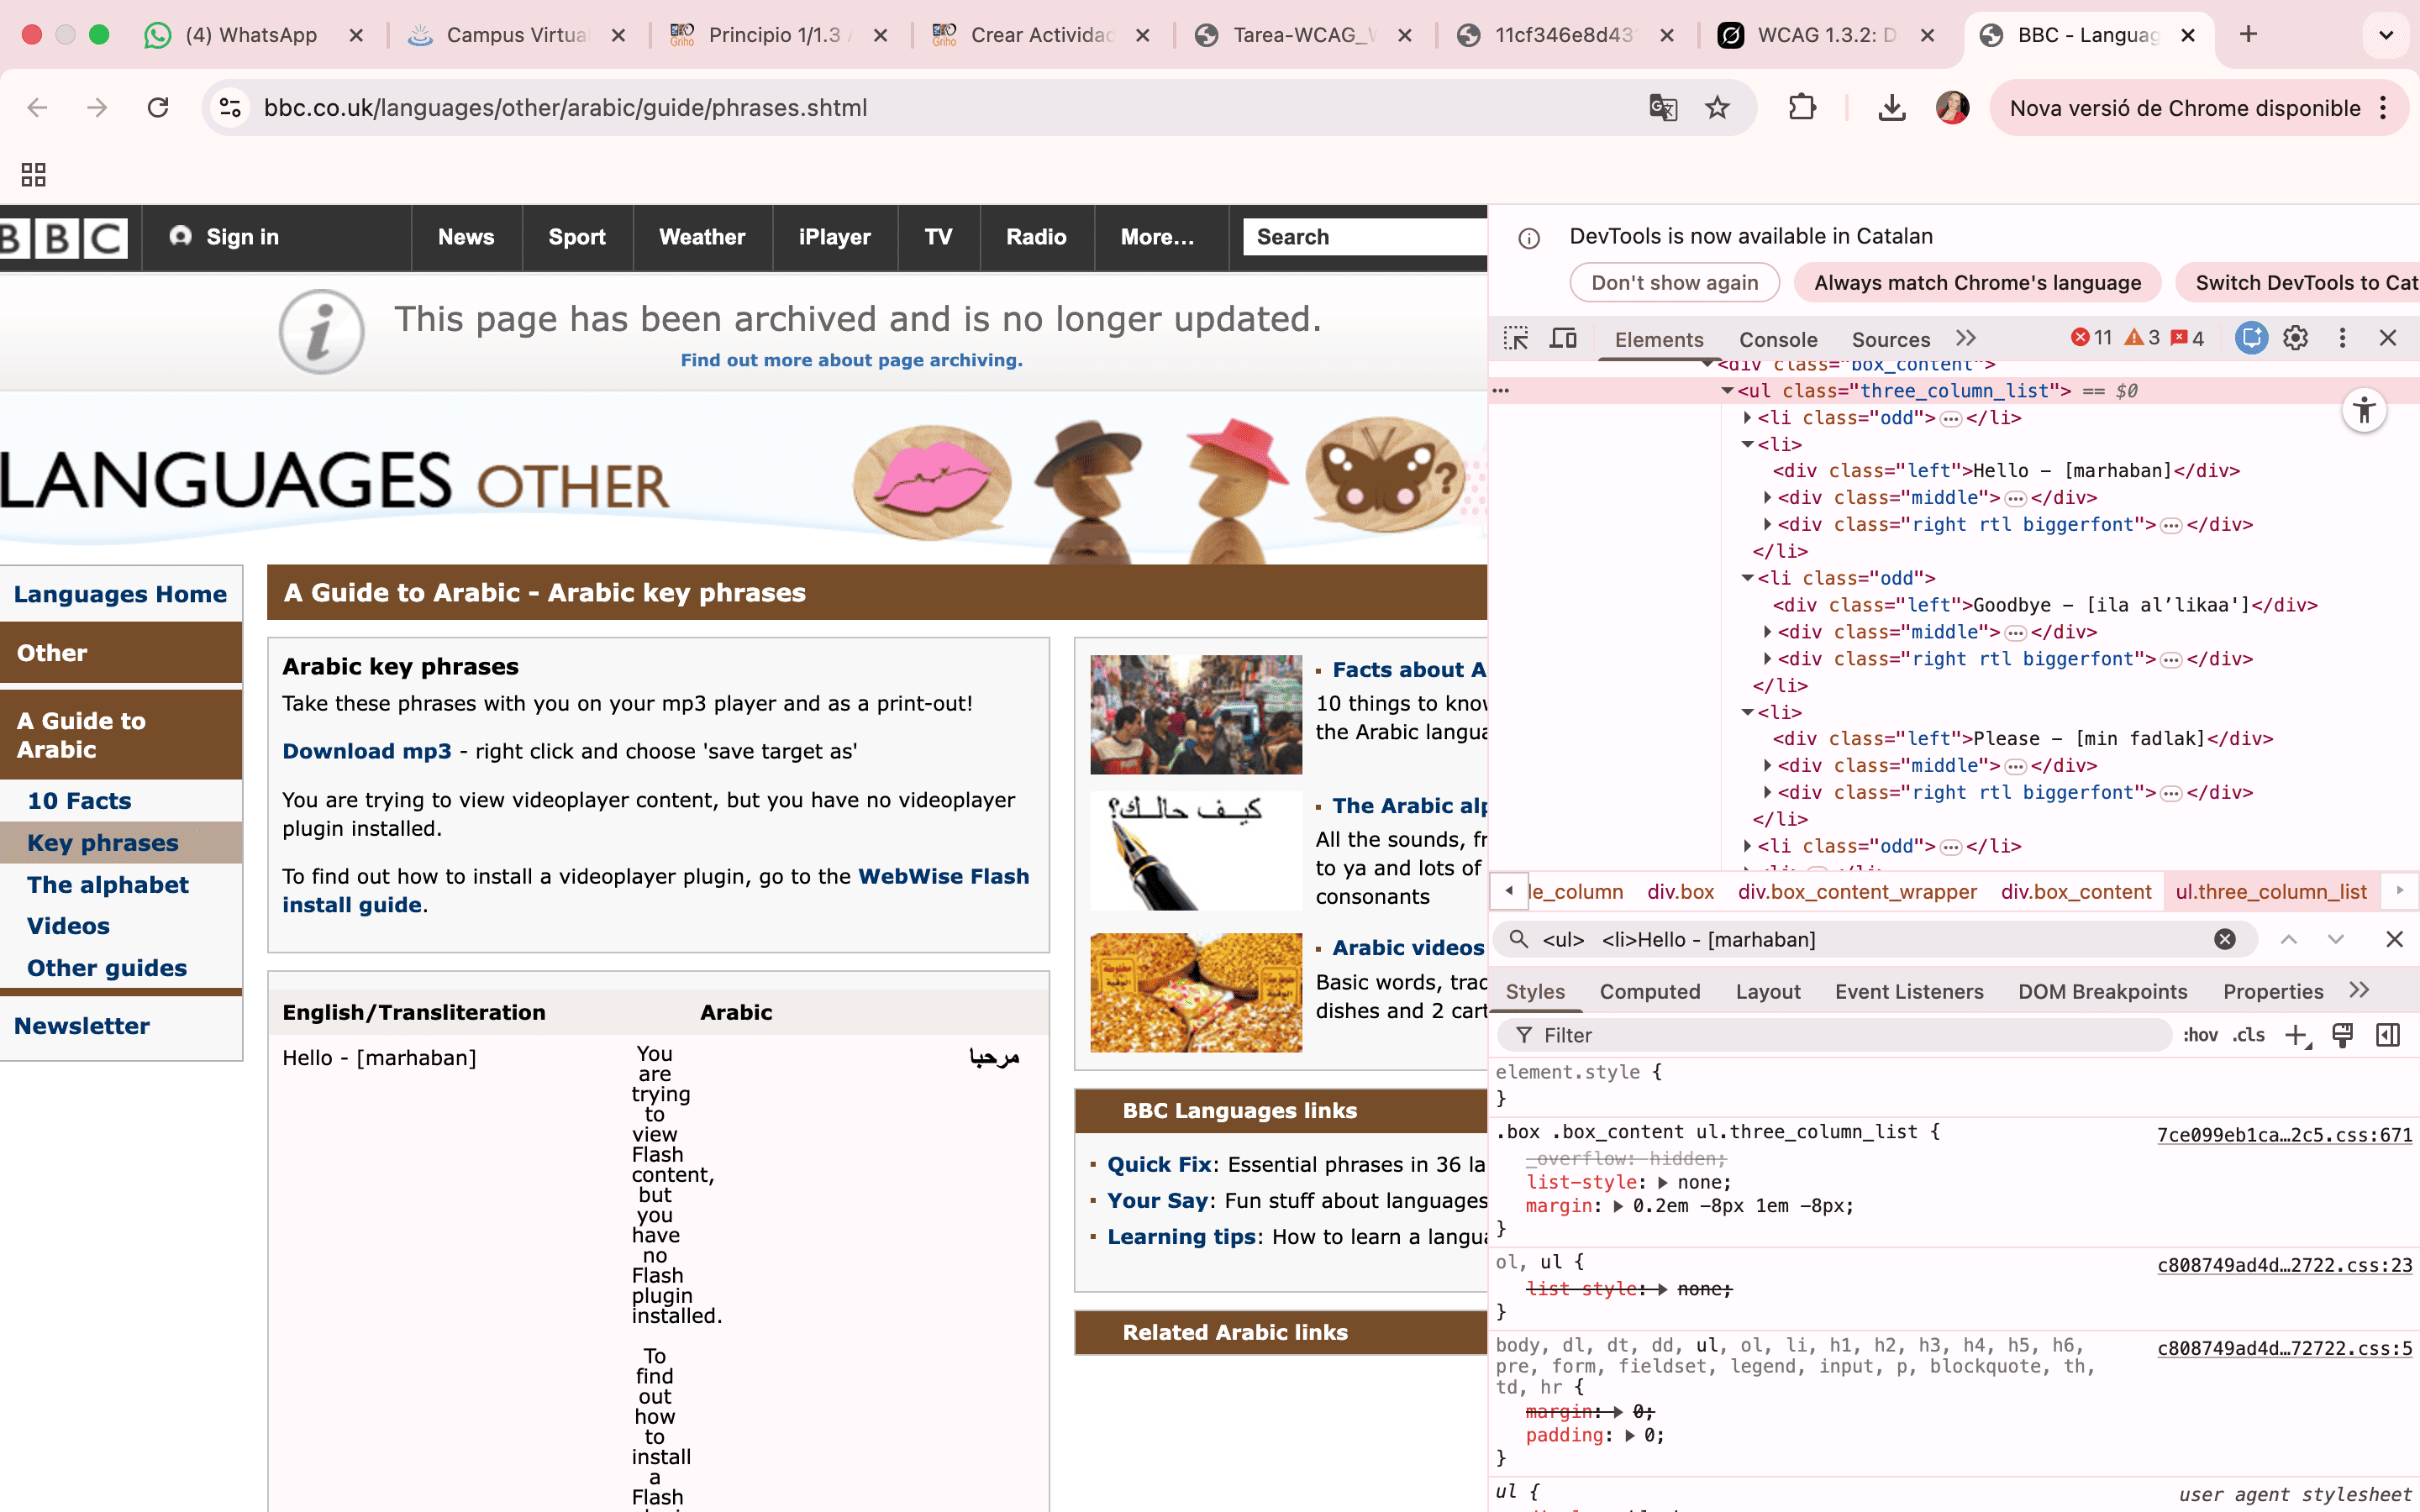This screenshot has height=1512, width=2420.
Task: Open the Chrome downloads icon
Action: coord(1891,108)
